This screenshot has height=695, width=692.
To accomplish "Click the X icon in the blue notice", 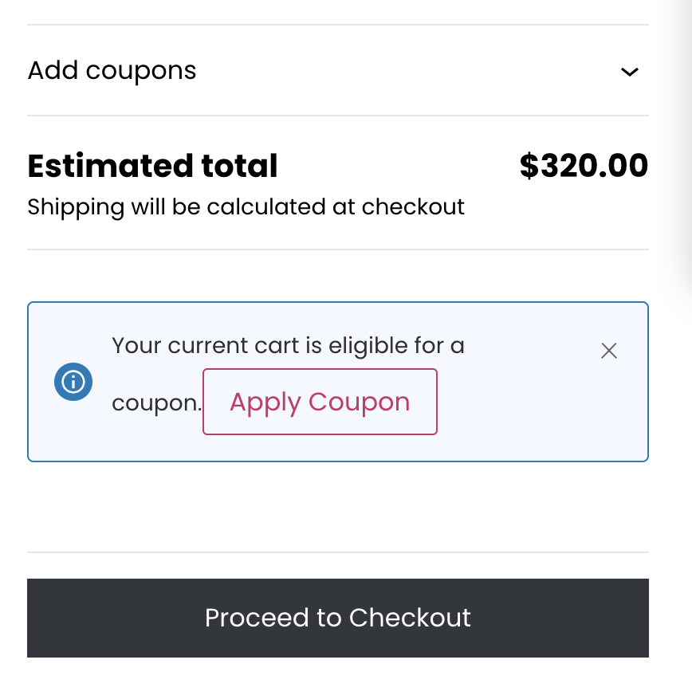I will coord(609,351).
